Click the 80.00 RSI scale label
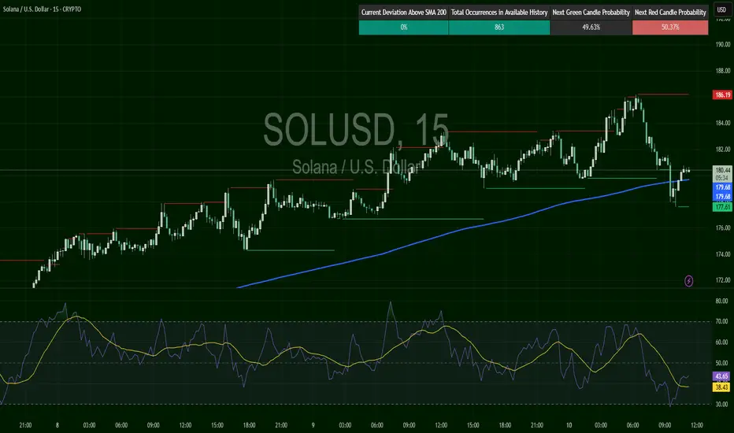 (x=721, y=301)
